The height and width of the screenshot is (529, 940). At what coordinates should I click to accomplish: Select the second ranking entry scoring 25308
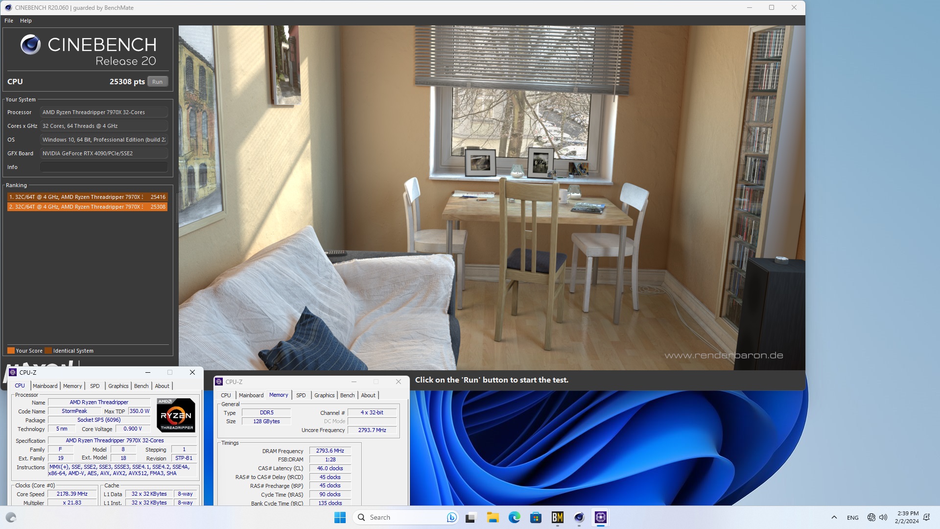coord(88,207)
